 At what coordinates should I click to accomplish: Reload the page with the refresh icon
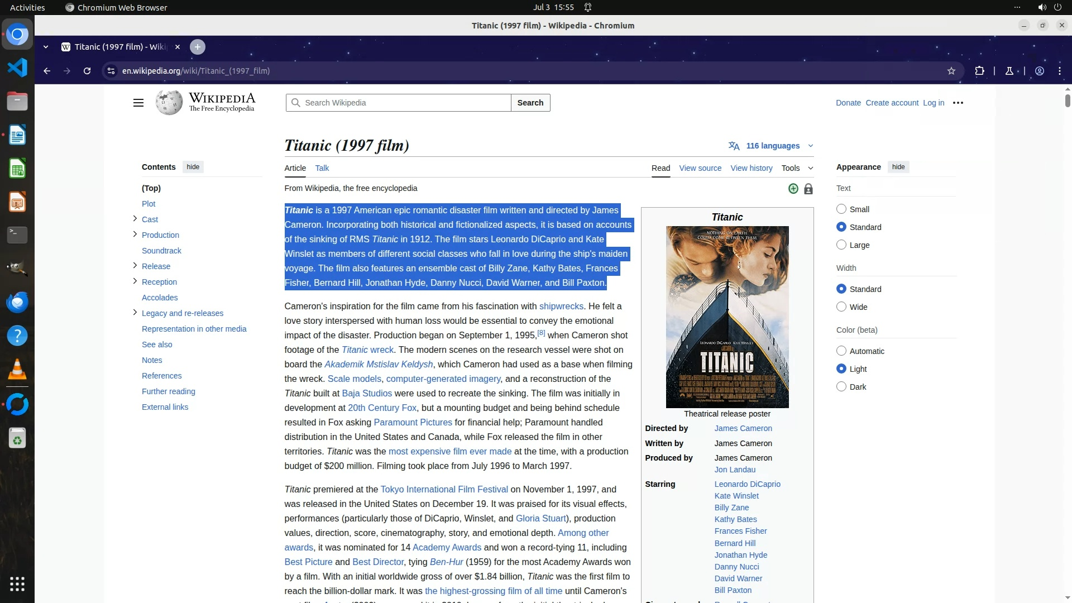pyautogui.click(x=87, y=71)
